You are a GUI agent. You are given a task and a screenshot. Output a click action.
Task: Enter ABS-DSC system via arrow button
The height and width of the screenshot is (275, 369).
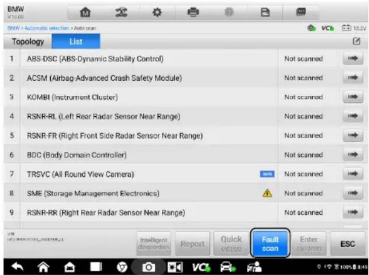(353, 59)
